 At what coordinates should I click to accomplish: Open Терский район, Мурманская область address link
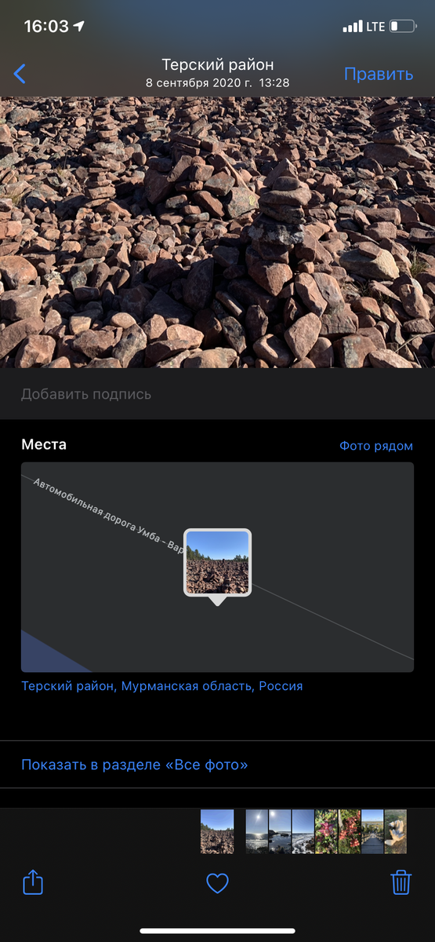pos(161,686)
